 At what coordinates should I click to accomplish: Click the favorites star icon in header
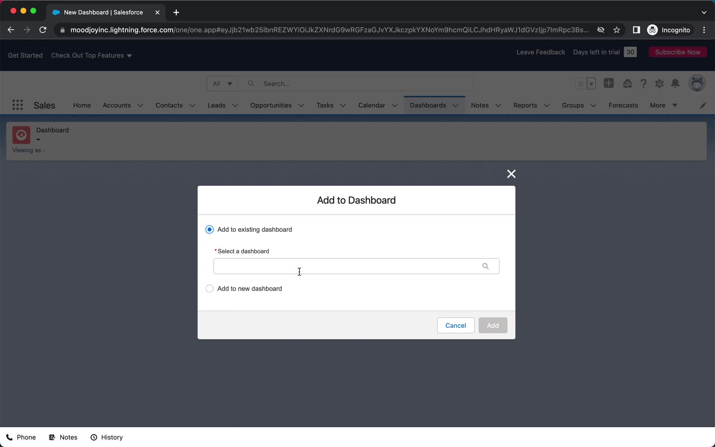pos(581,83)
